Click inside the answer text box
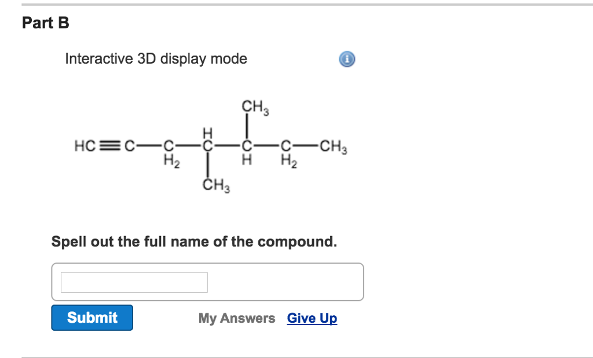The height and width of the screenshot is (358, 593). [133, 282]
